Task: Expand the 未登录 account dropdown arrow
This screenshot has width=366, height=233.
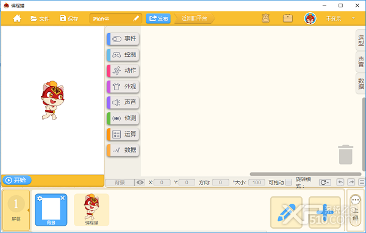Action: point(353,18)
